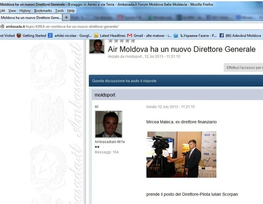Screen dimensions: 263x204
Task: Click the Gmail envelope icon in bookmarks bar
Action: pyautogui.click(x=129, y=35)
